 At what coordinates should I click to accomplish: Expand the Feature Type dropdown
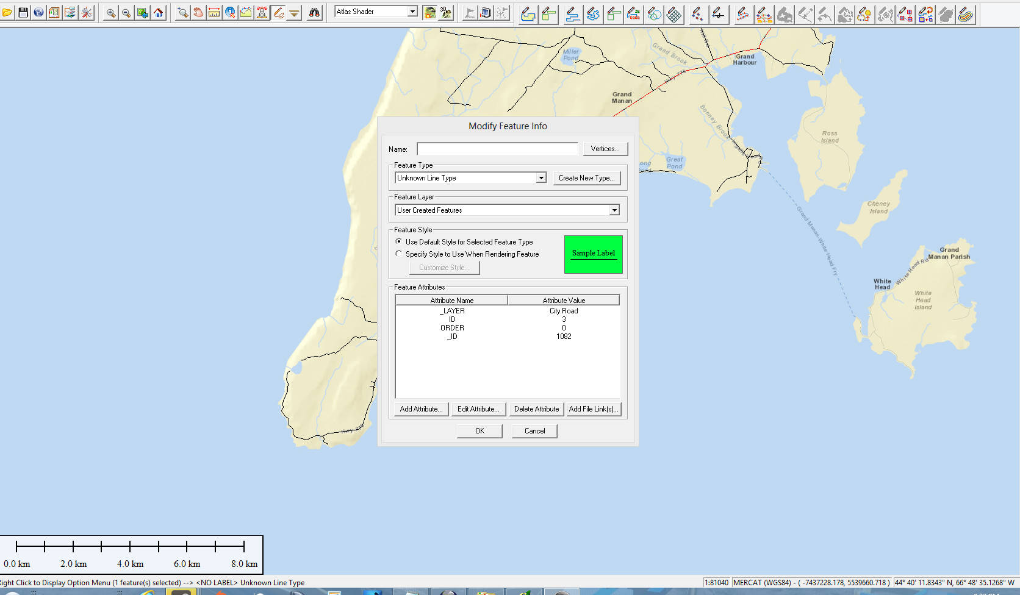point(541,178)
